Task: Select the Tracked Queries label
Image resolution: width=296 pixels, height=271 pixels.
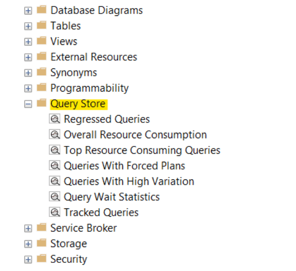Action: click(102, 212)
